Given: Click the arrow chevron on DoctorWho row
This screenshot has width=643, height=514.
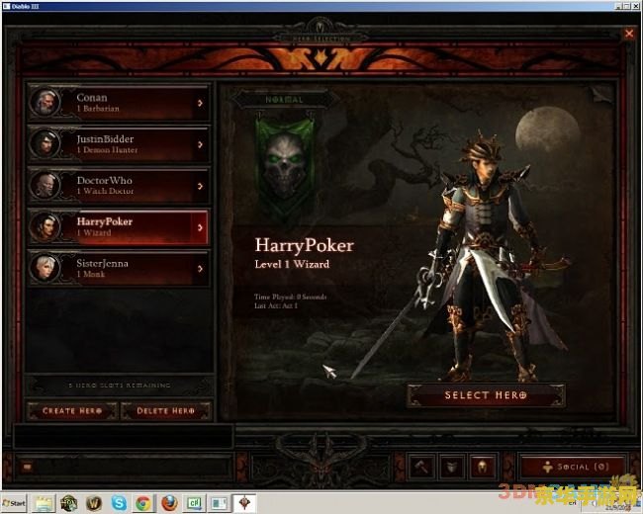Looking at the screenshot, I should click(200, 186).
